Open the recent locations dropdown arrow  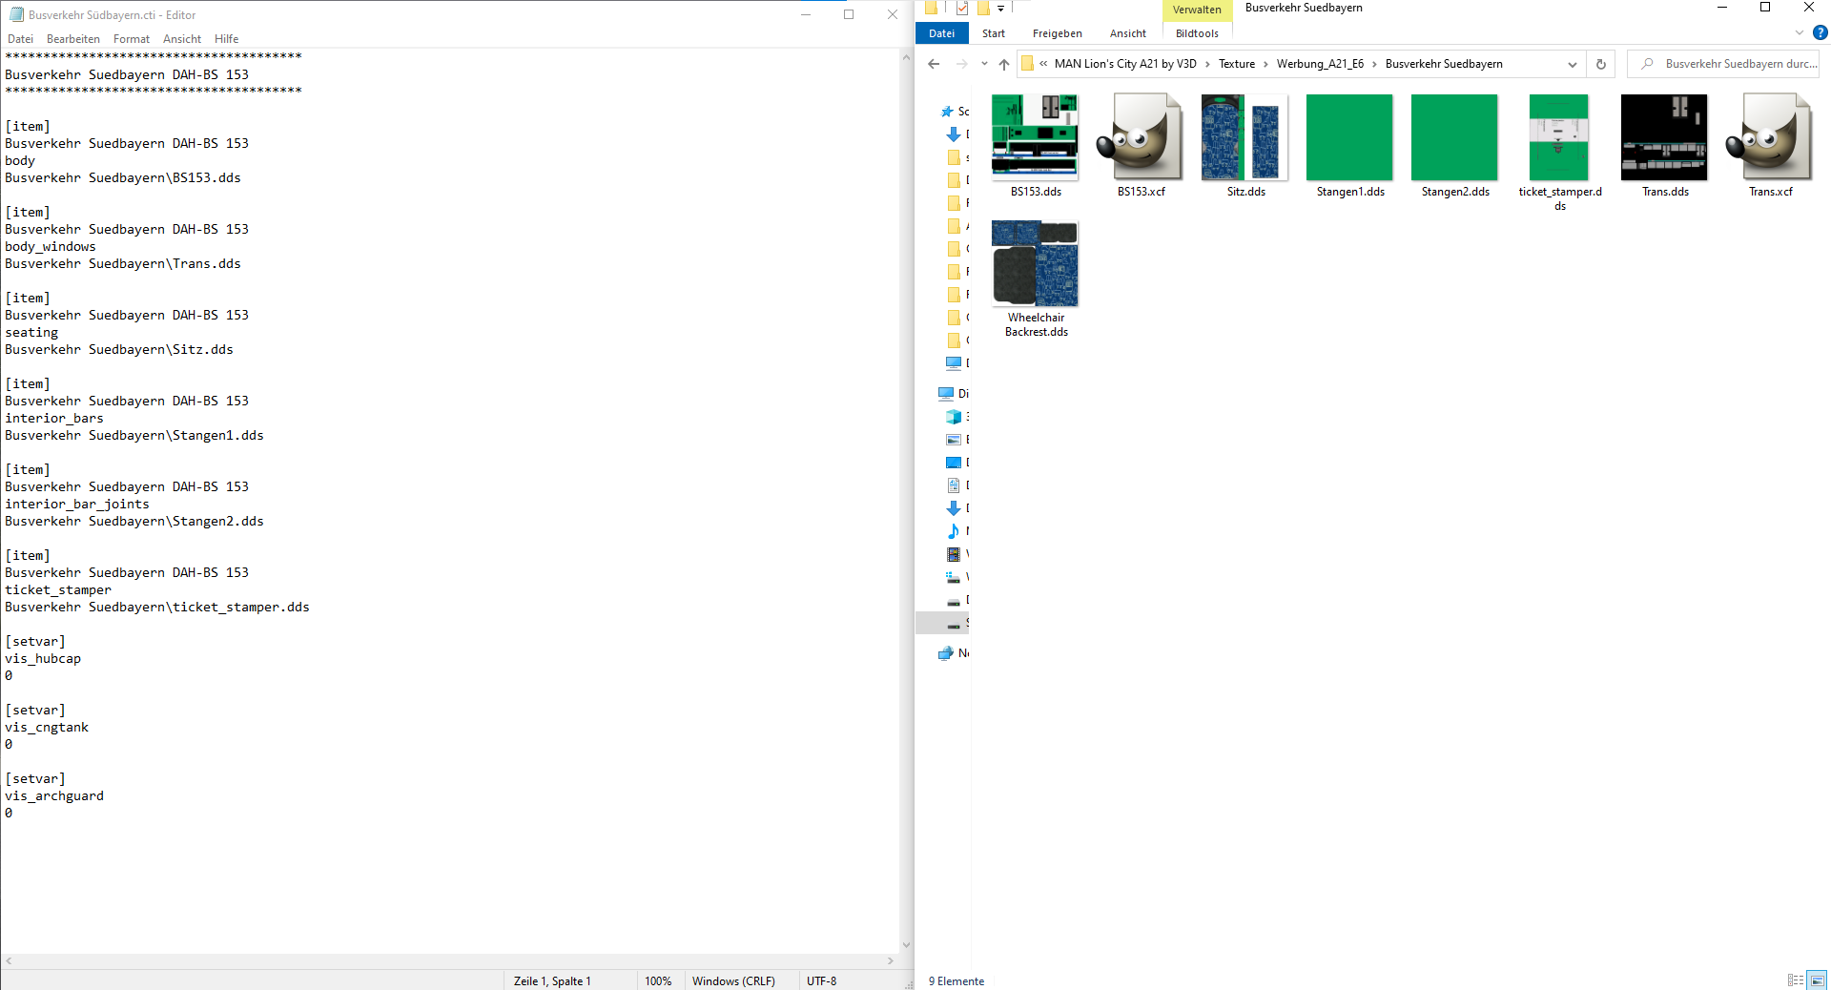[984, 65]
